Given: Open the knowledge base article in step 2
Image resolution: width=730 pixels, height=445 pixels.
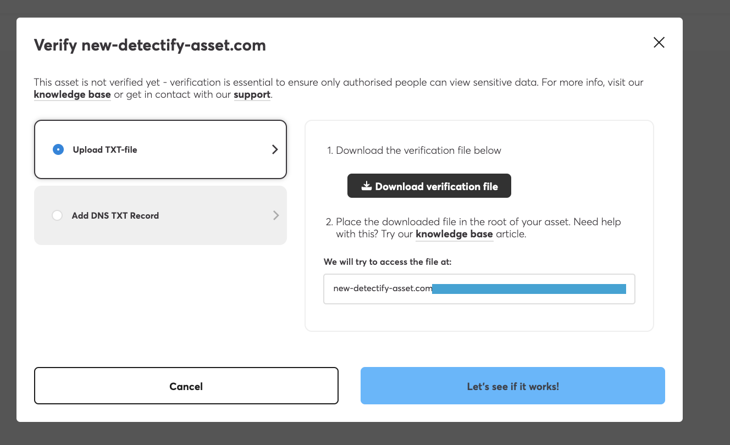Looking at the screenshot, I should (x=454, y=233).
